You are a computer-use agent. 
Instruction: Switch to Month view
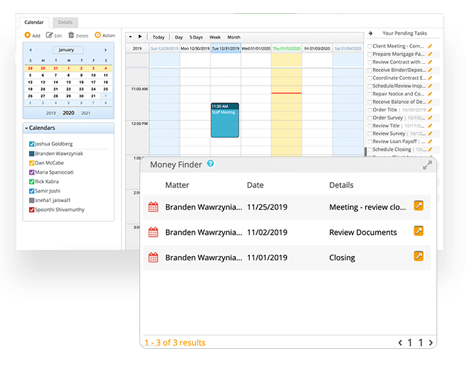point(234,37)
